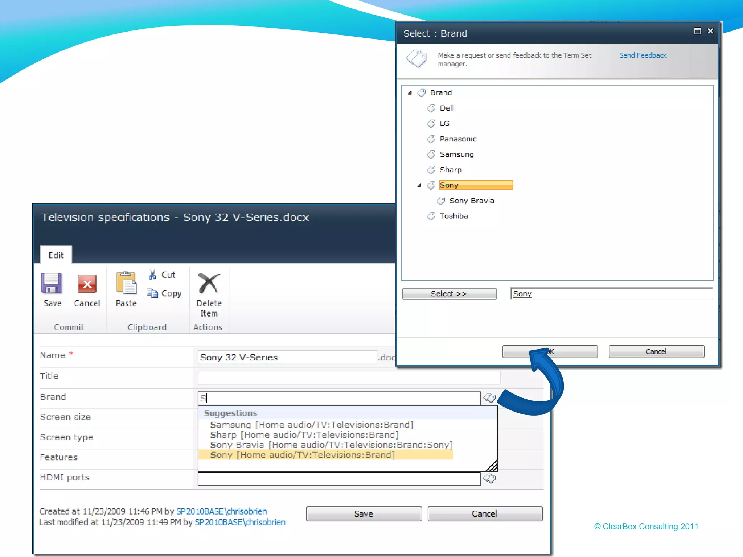Open SP2010BASE\chrisobrien creator link
743x557 pixels.
221,511
